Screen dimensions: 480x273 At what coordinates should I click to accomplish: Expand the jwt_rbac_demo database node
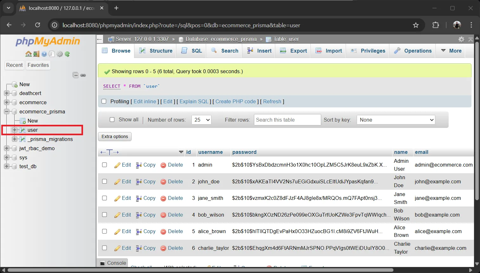coord(6,148)
